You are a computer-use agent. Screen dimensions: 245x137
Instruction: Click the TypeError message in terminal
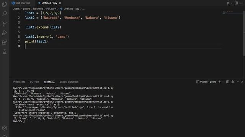[44, 113]
